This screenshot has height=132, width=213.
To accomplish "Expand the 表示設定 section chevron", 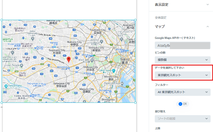I will click(x=208, y=5).
